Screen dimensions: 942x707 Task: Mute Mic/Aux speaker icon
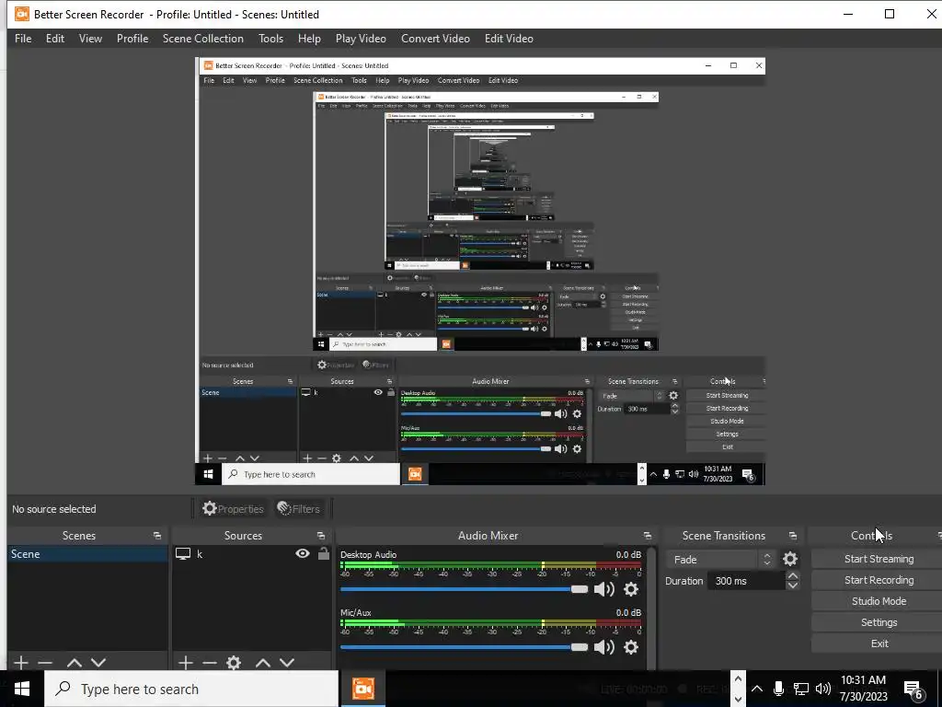[603, 647]
